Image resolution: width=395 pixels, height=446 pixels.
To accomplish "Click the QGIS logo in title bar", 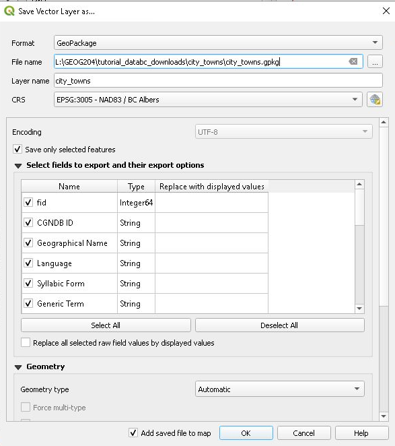I will tap(9, 11).
